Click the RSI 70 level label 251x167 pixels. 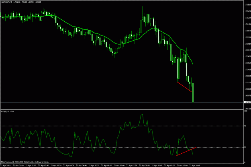[x=245, y=126]
